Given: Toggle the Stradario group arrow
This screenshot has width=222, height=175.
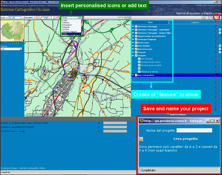Looking at the screenshot, I should 133,56.
